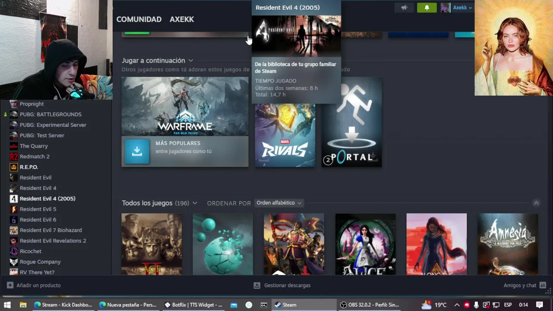Switch to Stream - Kick Dashboard taskbar window

tap(63, 305)
